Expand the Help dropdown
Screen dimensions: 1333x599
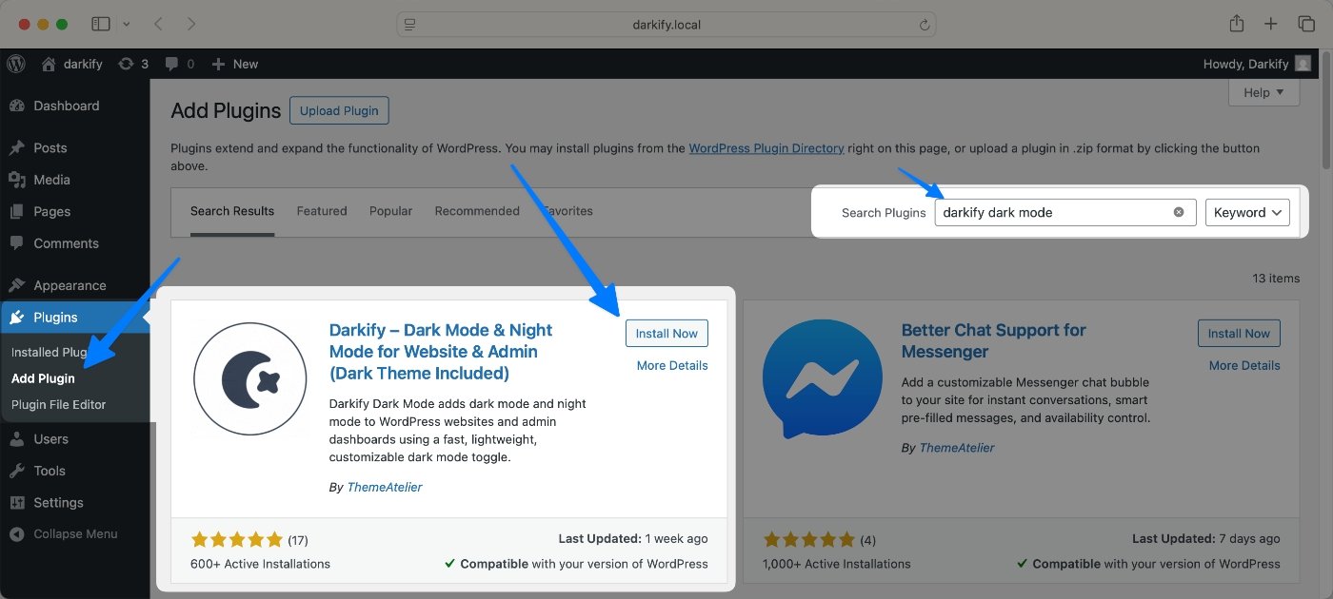(1263, 92)
